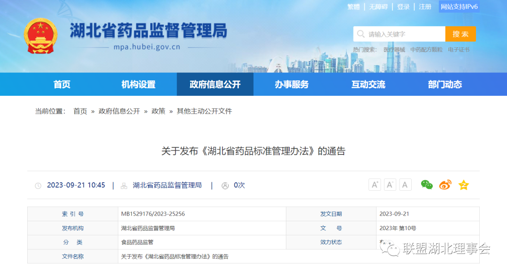Go to 办事服务 section

point(292,85)
